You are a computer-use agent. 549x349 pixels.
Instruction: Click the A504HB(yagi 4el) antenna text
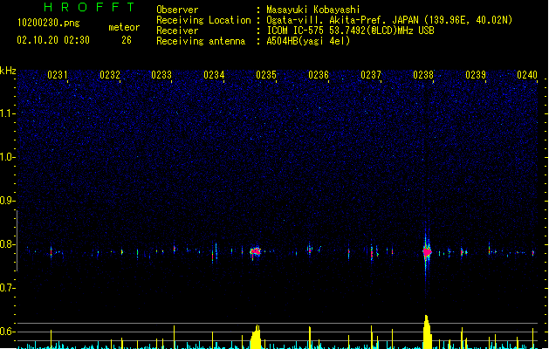(x=308, y=41)
